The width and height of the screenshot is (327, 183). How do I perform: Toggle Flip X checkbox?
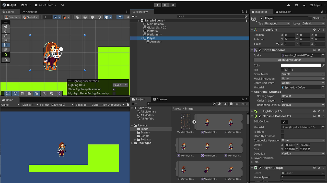click(x=283, y=70)
